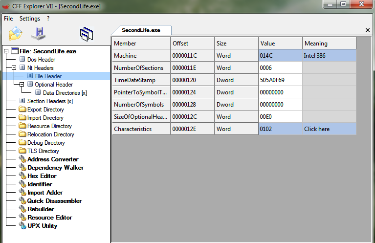Edit the Machine value 014C
375x243 pixels.
pos(280,55)
